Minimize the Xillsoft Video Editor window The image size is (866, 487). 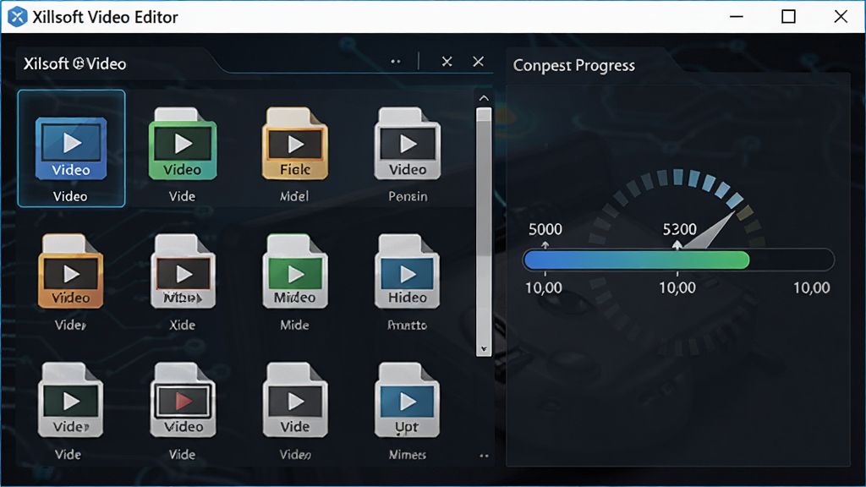tap(737, 17)
